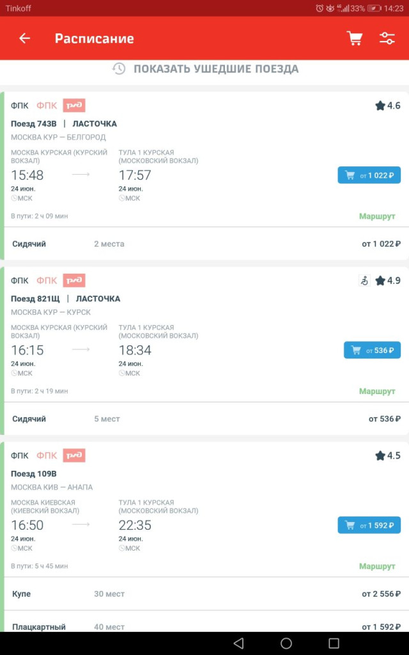Tap the 4.5 star rating of train 109В
Image resolution: width=409 pixels, height=655 pixels.
[x=388, y=455]
